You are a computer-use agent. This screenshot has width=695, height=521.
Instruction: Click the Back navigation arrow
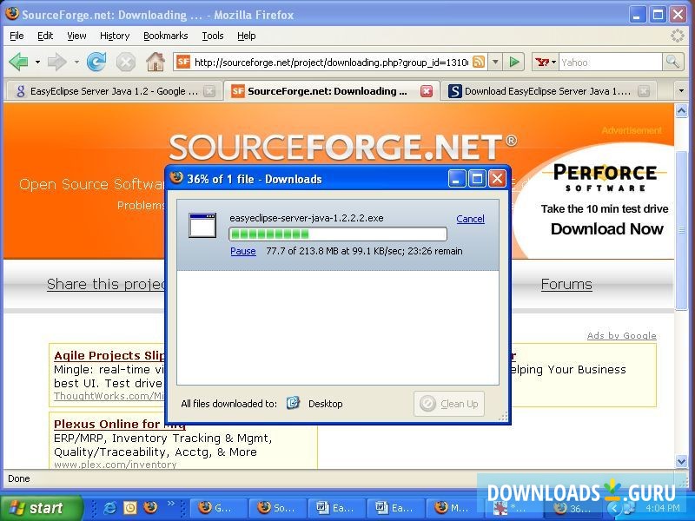tap(17, 62)
